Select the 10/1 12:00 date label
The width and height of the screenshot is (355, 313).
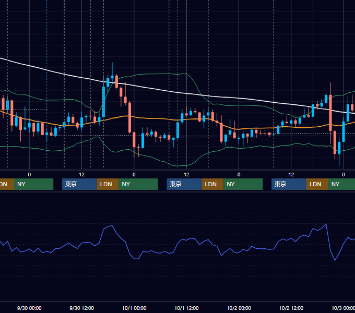click(x=186, y=308)
